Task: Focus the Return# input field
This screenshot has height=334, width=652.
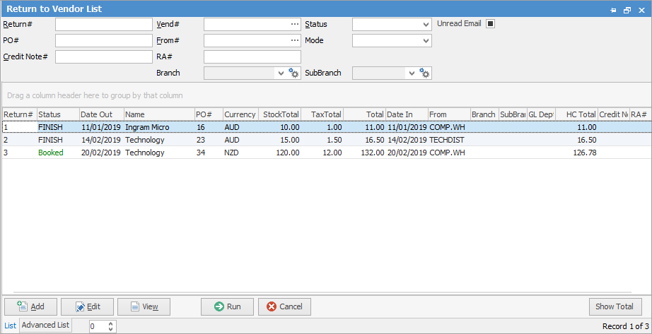Action: click(x=104, y=25)
